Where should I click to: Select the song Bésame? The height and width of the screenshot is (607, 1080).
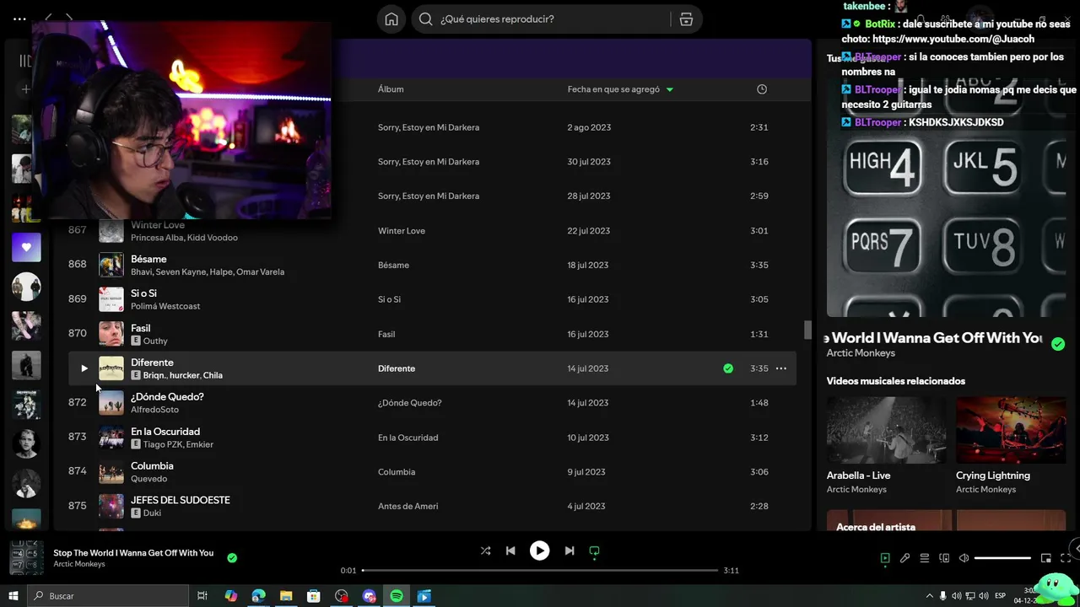pyautogui.click(x=148, y=259)
